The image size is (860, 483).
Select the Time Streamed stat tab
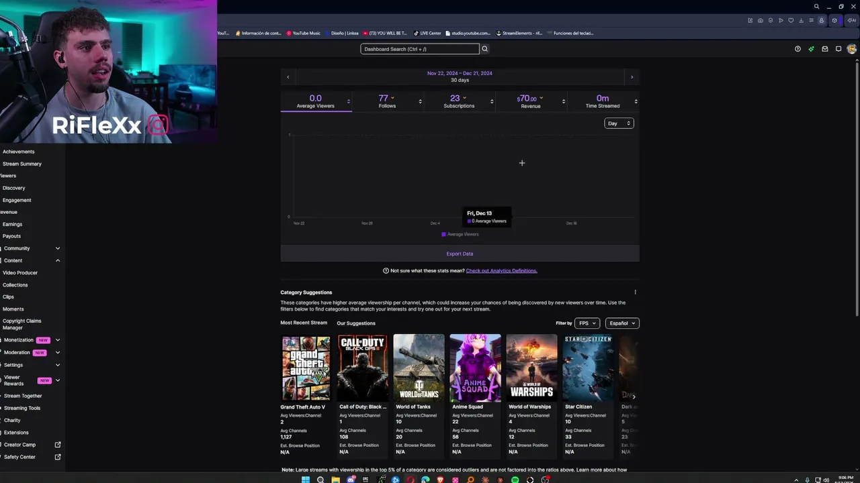pyautogui.click(x=603, y=101)
